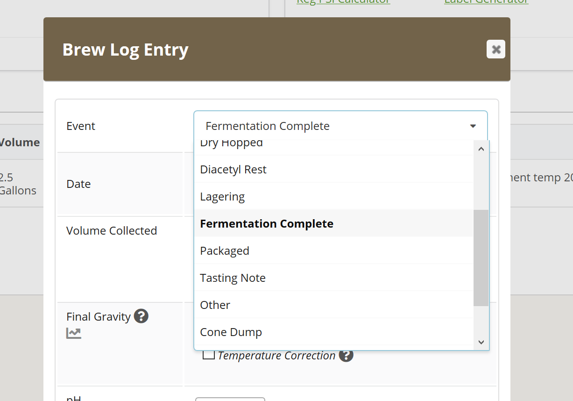Open the Final Gravity chart icon
The height and width of the screenshot is (401, 573).
pos(74,333)
